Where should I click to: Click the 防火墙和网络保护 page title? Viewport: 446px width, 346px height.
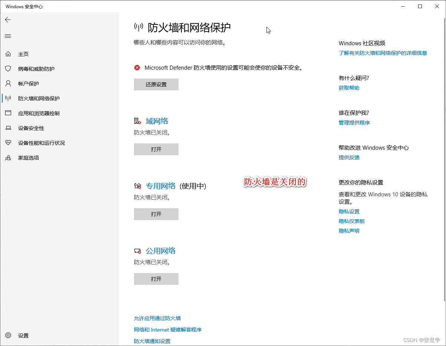[x=189, y=27]
